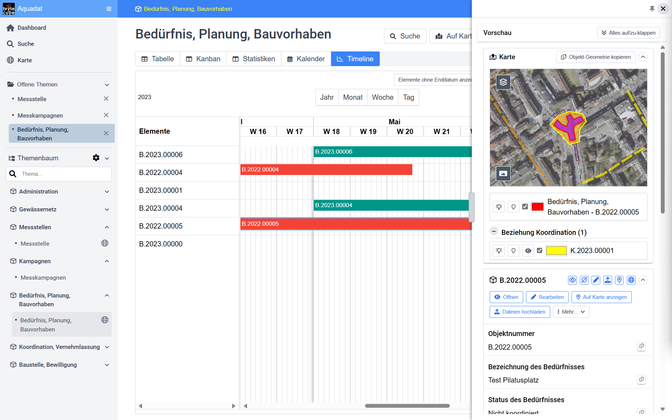This screenshot has width=672, height=420.
Task: Click the basemap image icon on the map
Action: click(503, 173)
